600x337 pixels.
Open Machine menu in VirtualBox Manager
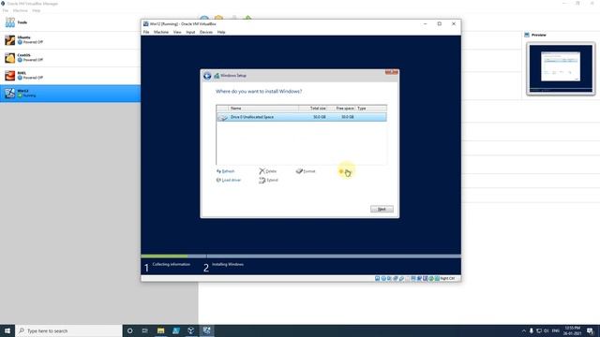pyautogui.click(x=21, y=10)
